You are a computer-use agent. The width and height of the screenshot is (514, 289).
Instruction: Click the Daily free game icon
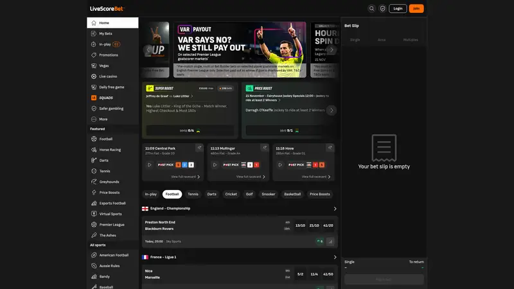[94, 87]
